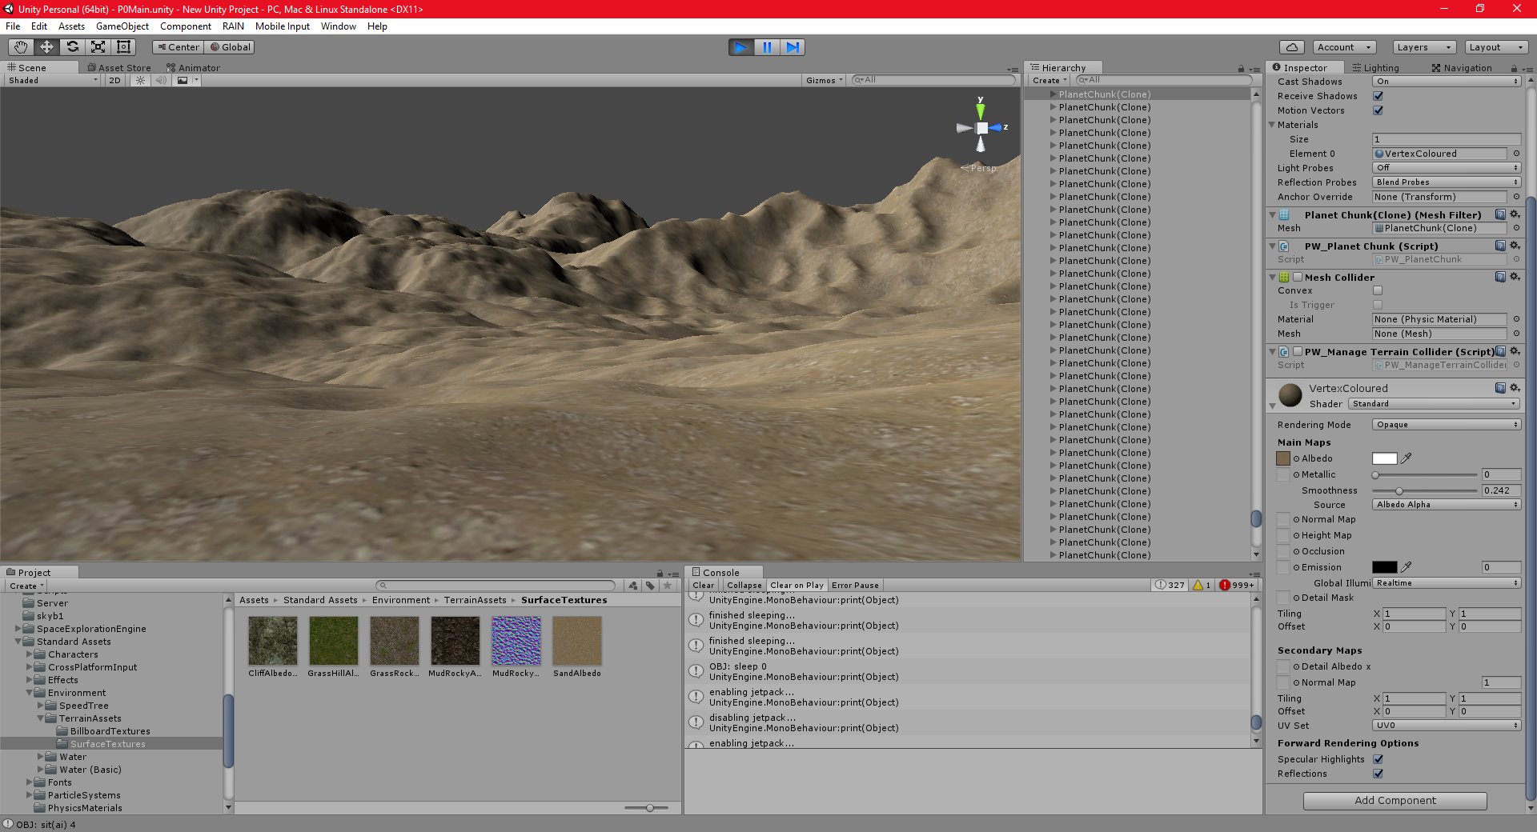
Task: Select the Scale tool
Action: click(x=98, y=47)
